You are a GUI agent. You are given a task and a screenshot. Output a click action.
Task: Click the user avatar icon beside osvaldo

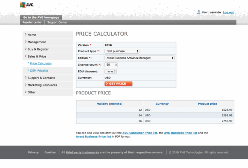tap(199, 12)
